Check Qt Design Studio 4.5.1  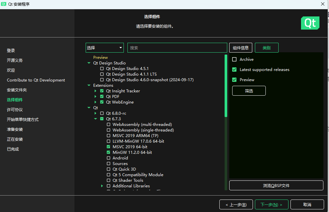point(102,68)
